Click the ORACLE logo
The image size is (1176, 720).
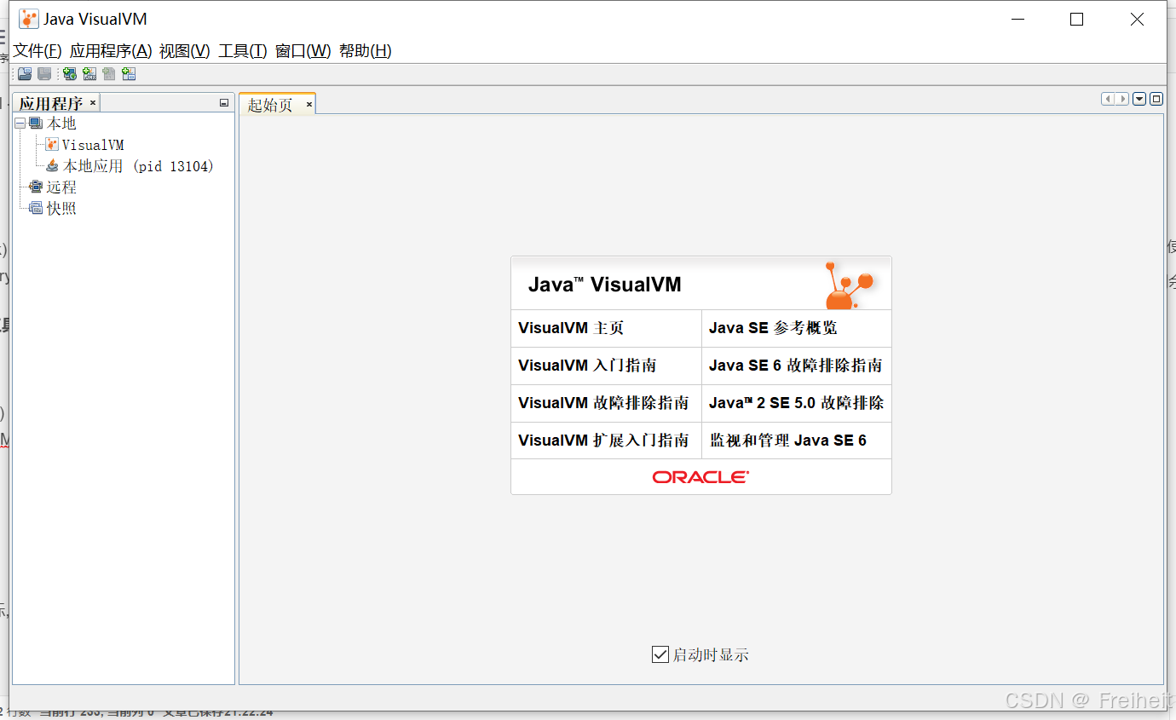pyautogui.click(x=700, y=477)
